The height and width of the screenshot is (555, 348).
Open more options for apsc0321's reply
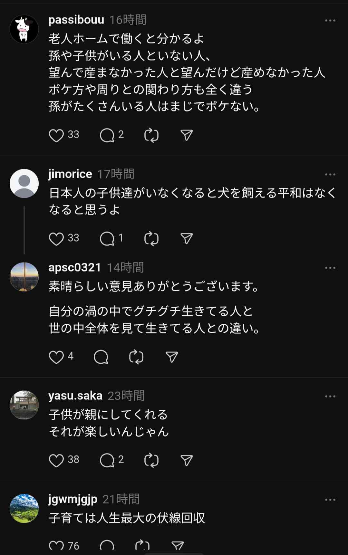click(330, 268)
